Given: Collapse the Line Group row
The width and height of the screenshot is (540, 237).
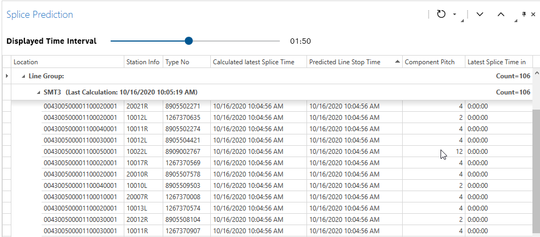Looking at the screenshot, I should (x=23, y=76).
